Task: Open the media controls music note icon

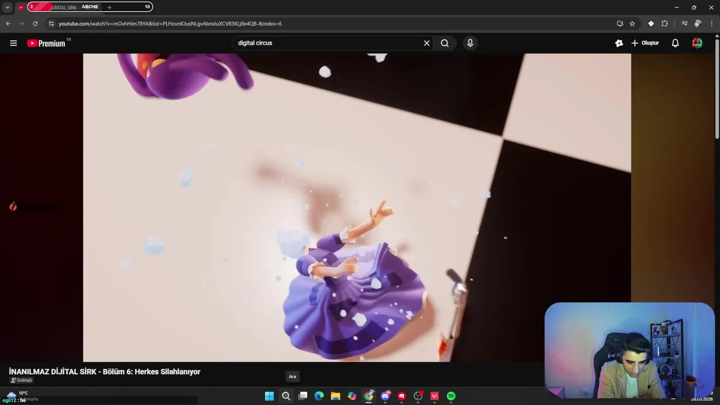Action: (684, 24)
